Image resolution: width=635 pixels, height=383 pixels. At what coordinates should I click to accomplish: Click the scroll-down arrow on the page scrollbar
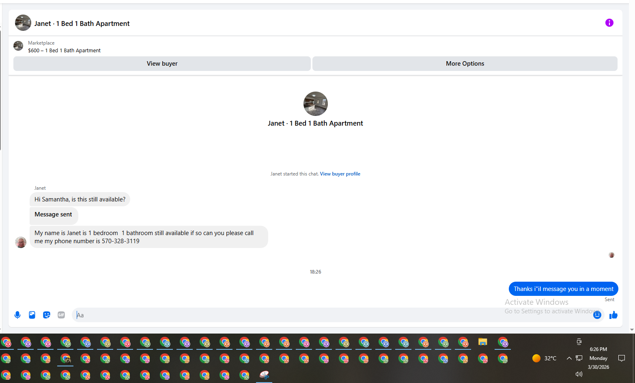[632, 330]
